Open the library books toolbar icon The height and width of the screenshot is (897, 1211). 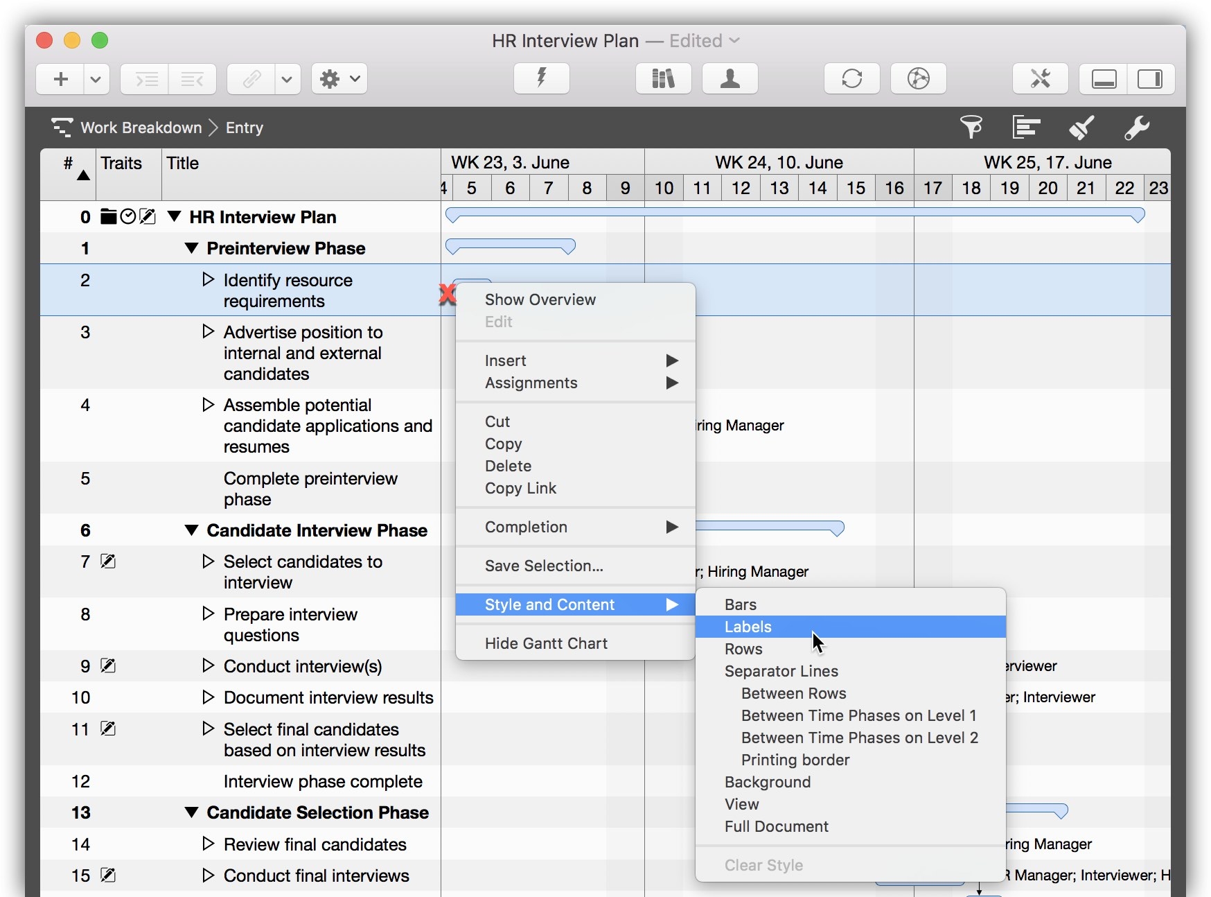(x=663, y=78)
